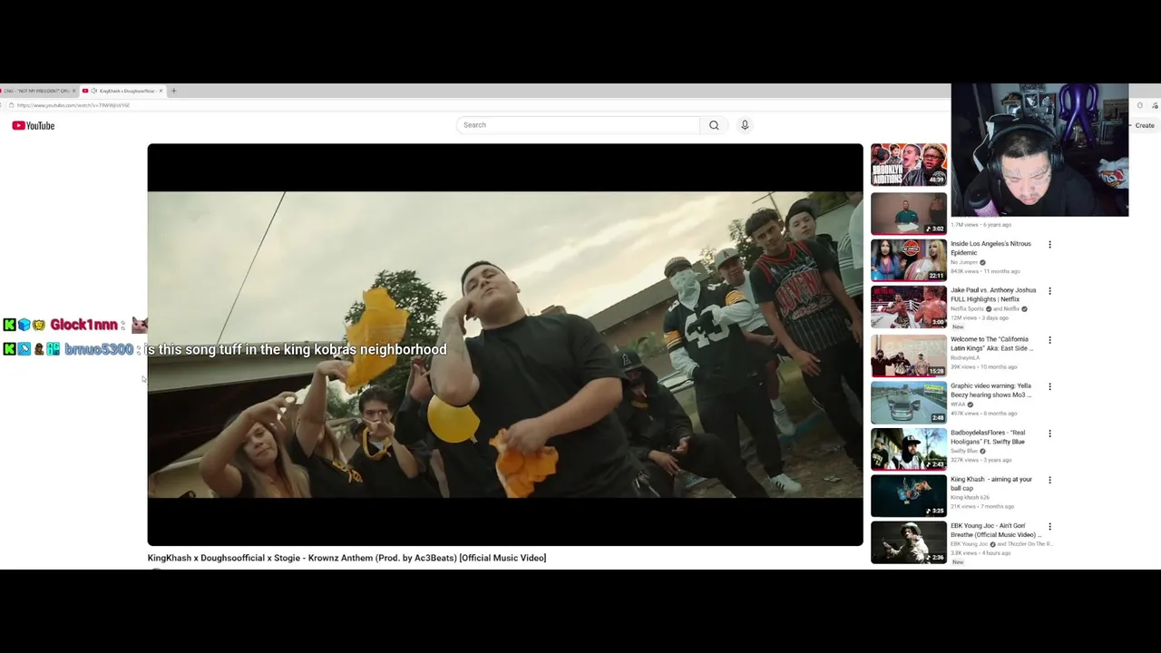Open more options for Kiing Khash video
The width and height of the screenshot is (1161, 653).
(x=1049, y=480)
